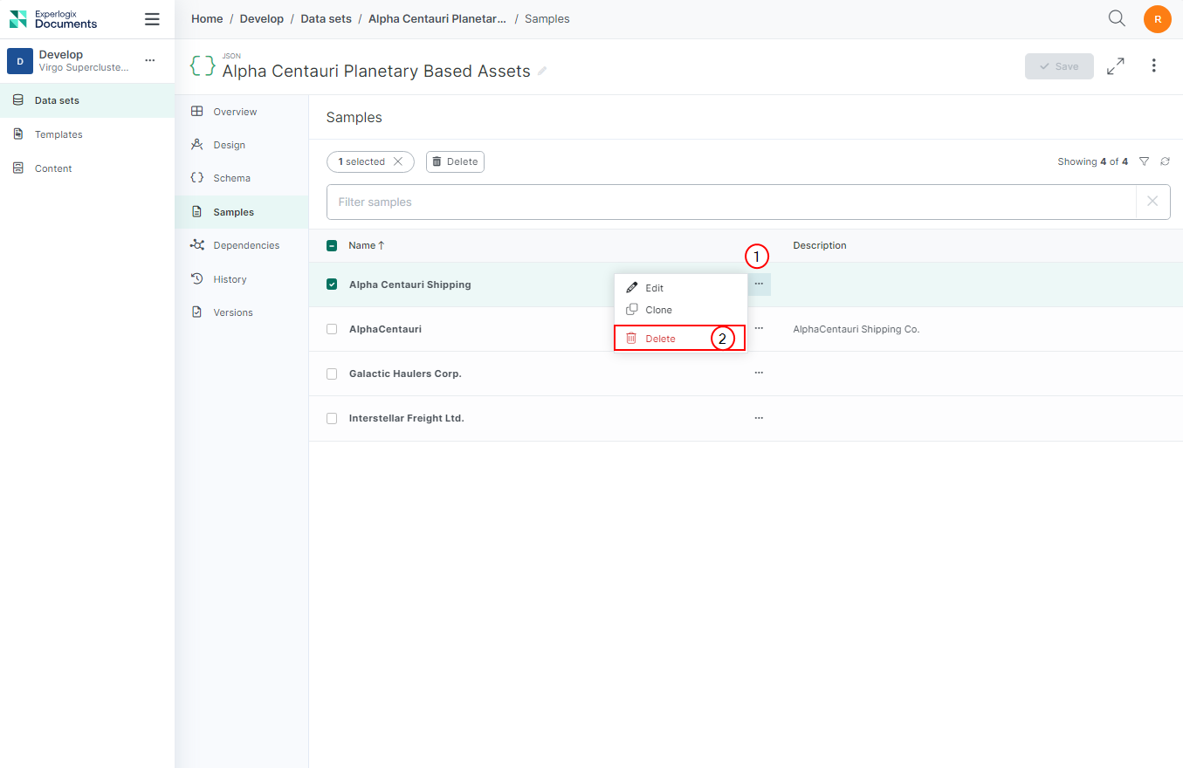Screen dimensions: 1183x768
Task: Click the hamburger menu icon
Action: 152,19
